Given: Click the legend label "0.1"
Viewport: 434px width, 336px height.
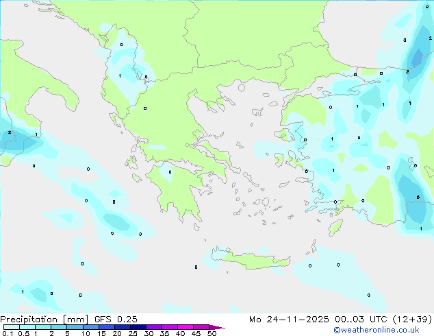Looking at the screenshot, I should point(8,333).
